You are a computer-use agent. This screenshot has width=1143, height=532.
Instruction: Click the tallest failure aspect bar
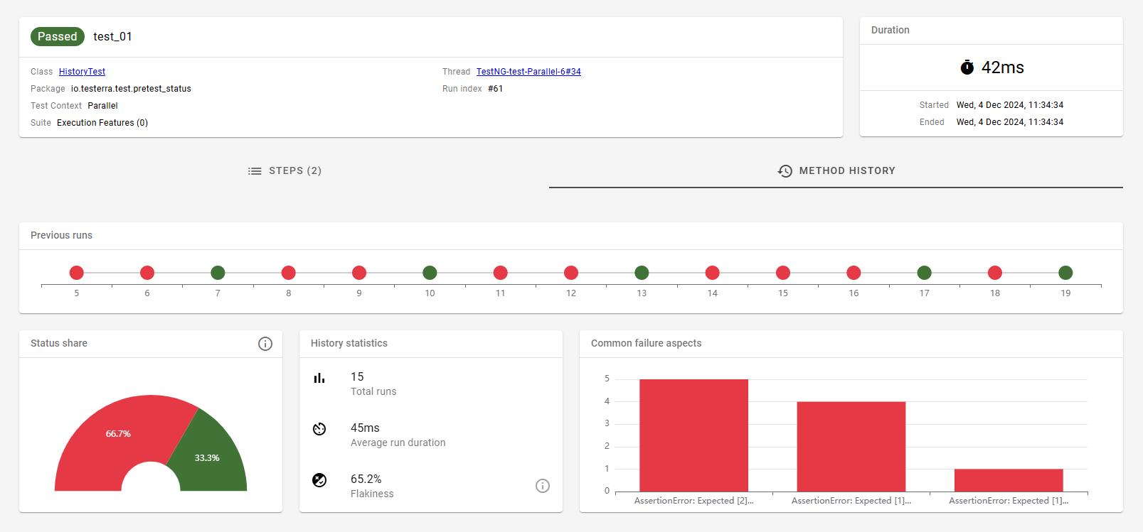(x=693, y=435)
